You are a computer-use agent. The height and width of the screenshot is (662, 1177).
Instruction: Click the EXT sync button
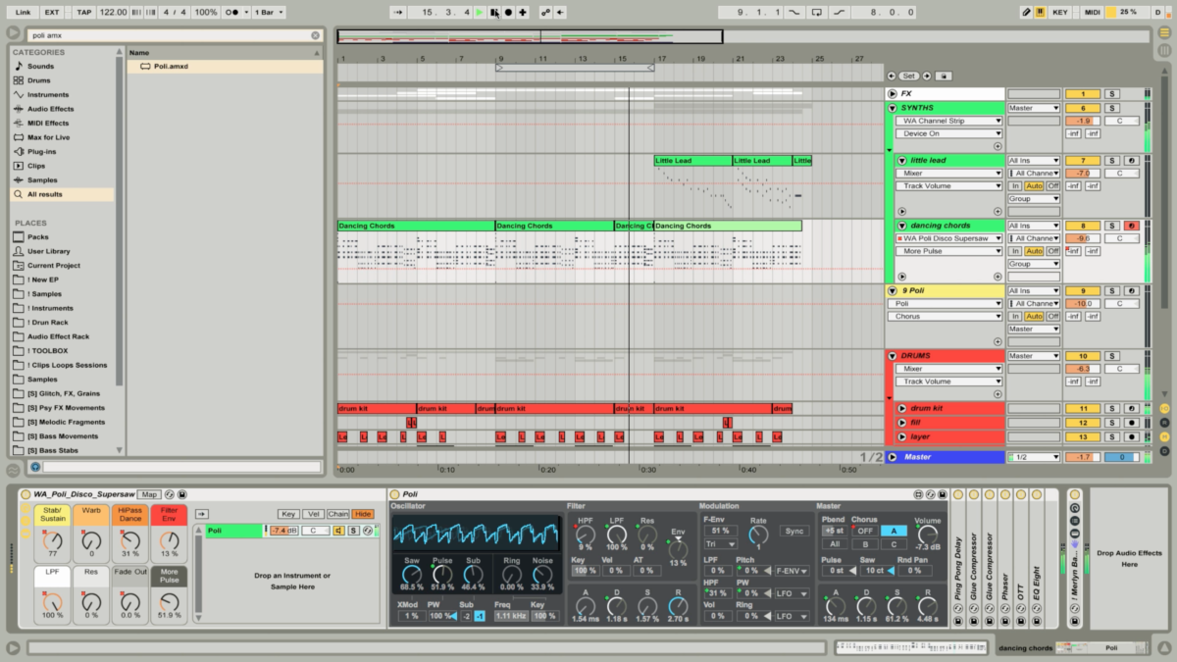(52, 12)
